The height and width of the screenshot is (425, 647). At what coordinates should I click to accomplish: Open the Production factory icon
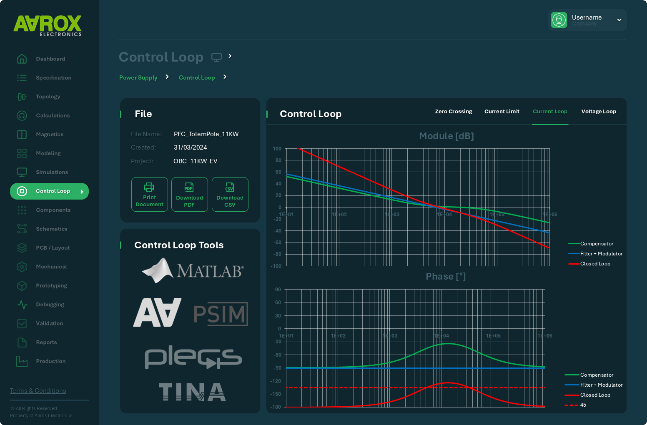22,361
